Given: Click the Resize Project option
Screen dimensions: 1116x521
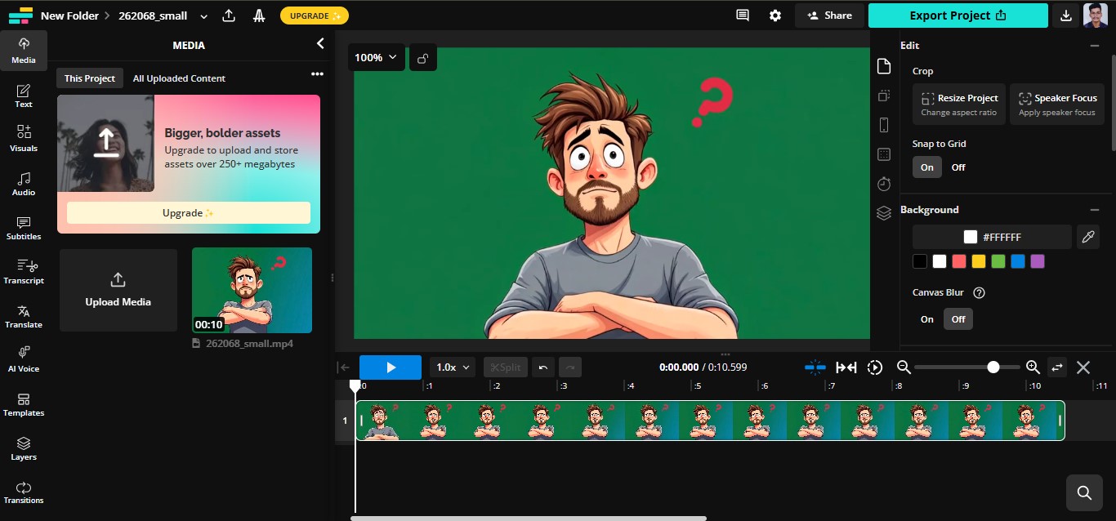Looking at the screenshot, I should pos(958,104).
